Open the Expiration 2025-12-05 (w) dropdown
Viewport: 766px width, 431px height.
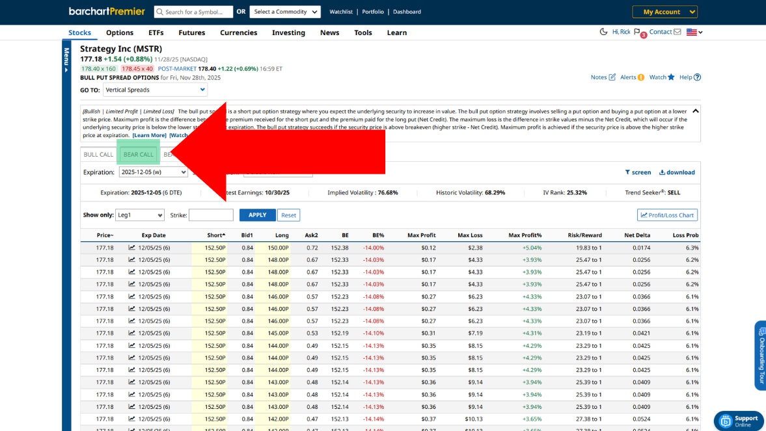[x=154, y=172]
